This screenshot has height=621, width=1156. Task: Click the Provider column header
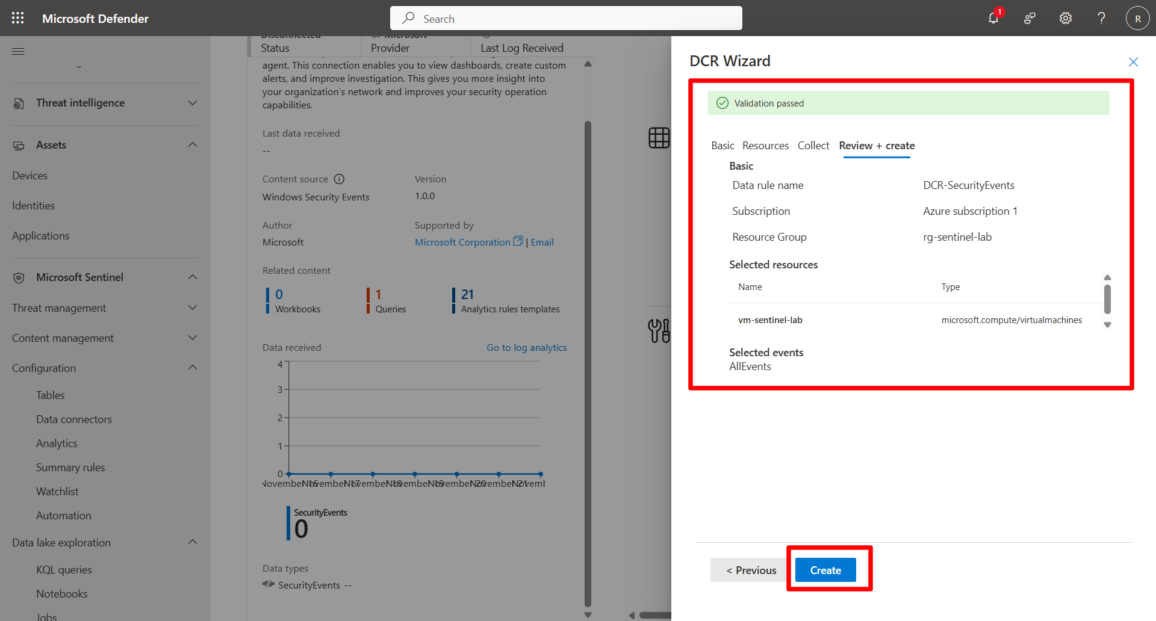pos(390,48)
